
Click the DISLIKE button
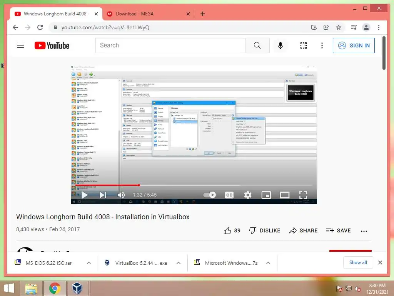265,230
